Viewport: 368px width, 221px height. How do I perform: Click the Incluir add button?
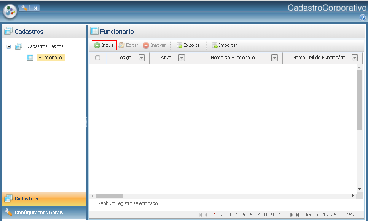pyautogui.click(x=104, y=45)
